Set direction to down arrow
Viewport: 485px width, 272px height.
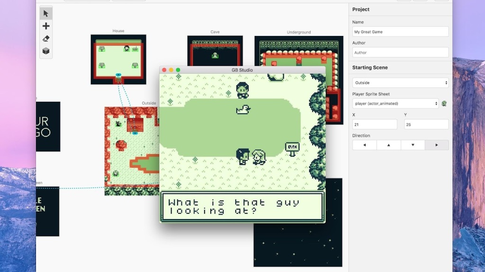click(413, 145)
